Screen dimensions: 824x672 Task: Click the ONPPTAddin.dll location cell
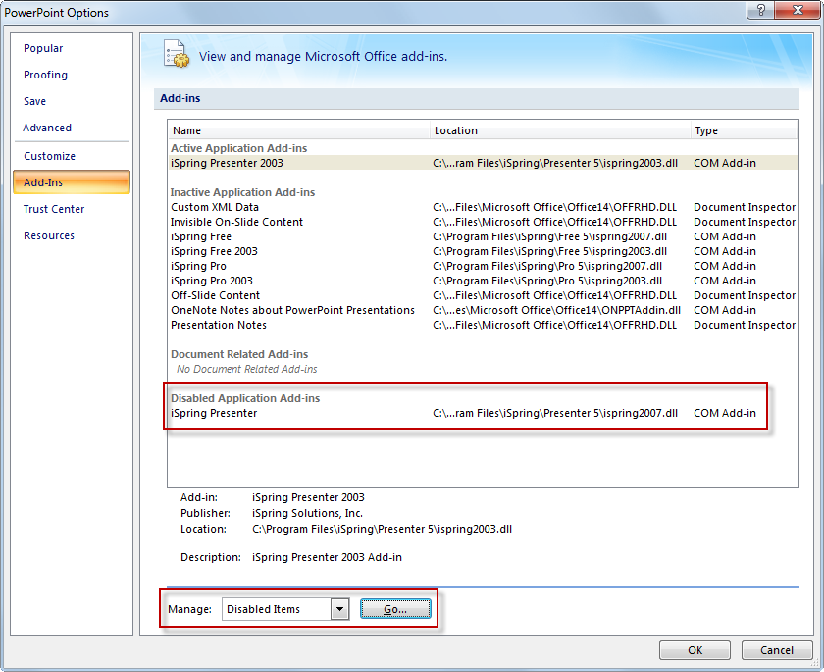[x=556, y=310]
